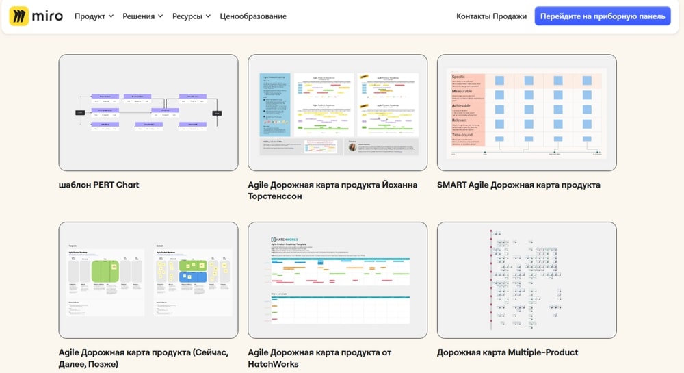Open the PERT Chart template thumbnail
684x373 pixels.
[148, 112]
